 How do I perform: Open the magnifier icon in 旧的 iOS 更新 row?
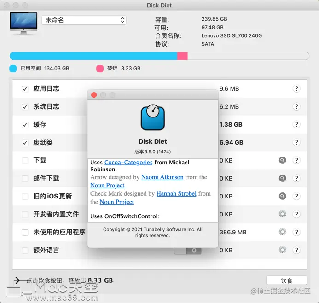282,196
